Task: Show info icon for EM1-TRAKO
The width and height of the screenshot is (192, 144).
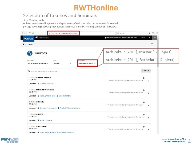Action: tap(144, 127)
